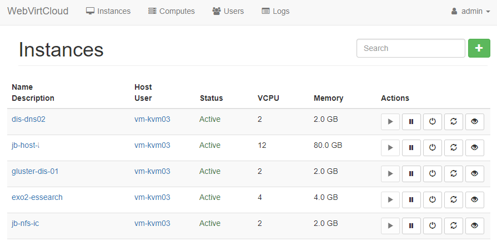The image size is (497, 242).
Task: Power cycle the jb-host instance
Action: [454, 148]
